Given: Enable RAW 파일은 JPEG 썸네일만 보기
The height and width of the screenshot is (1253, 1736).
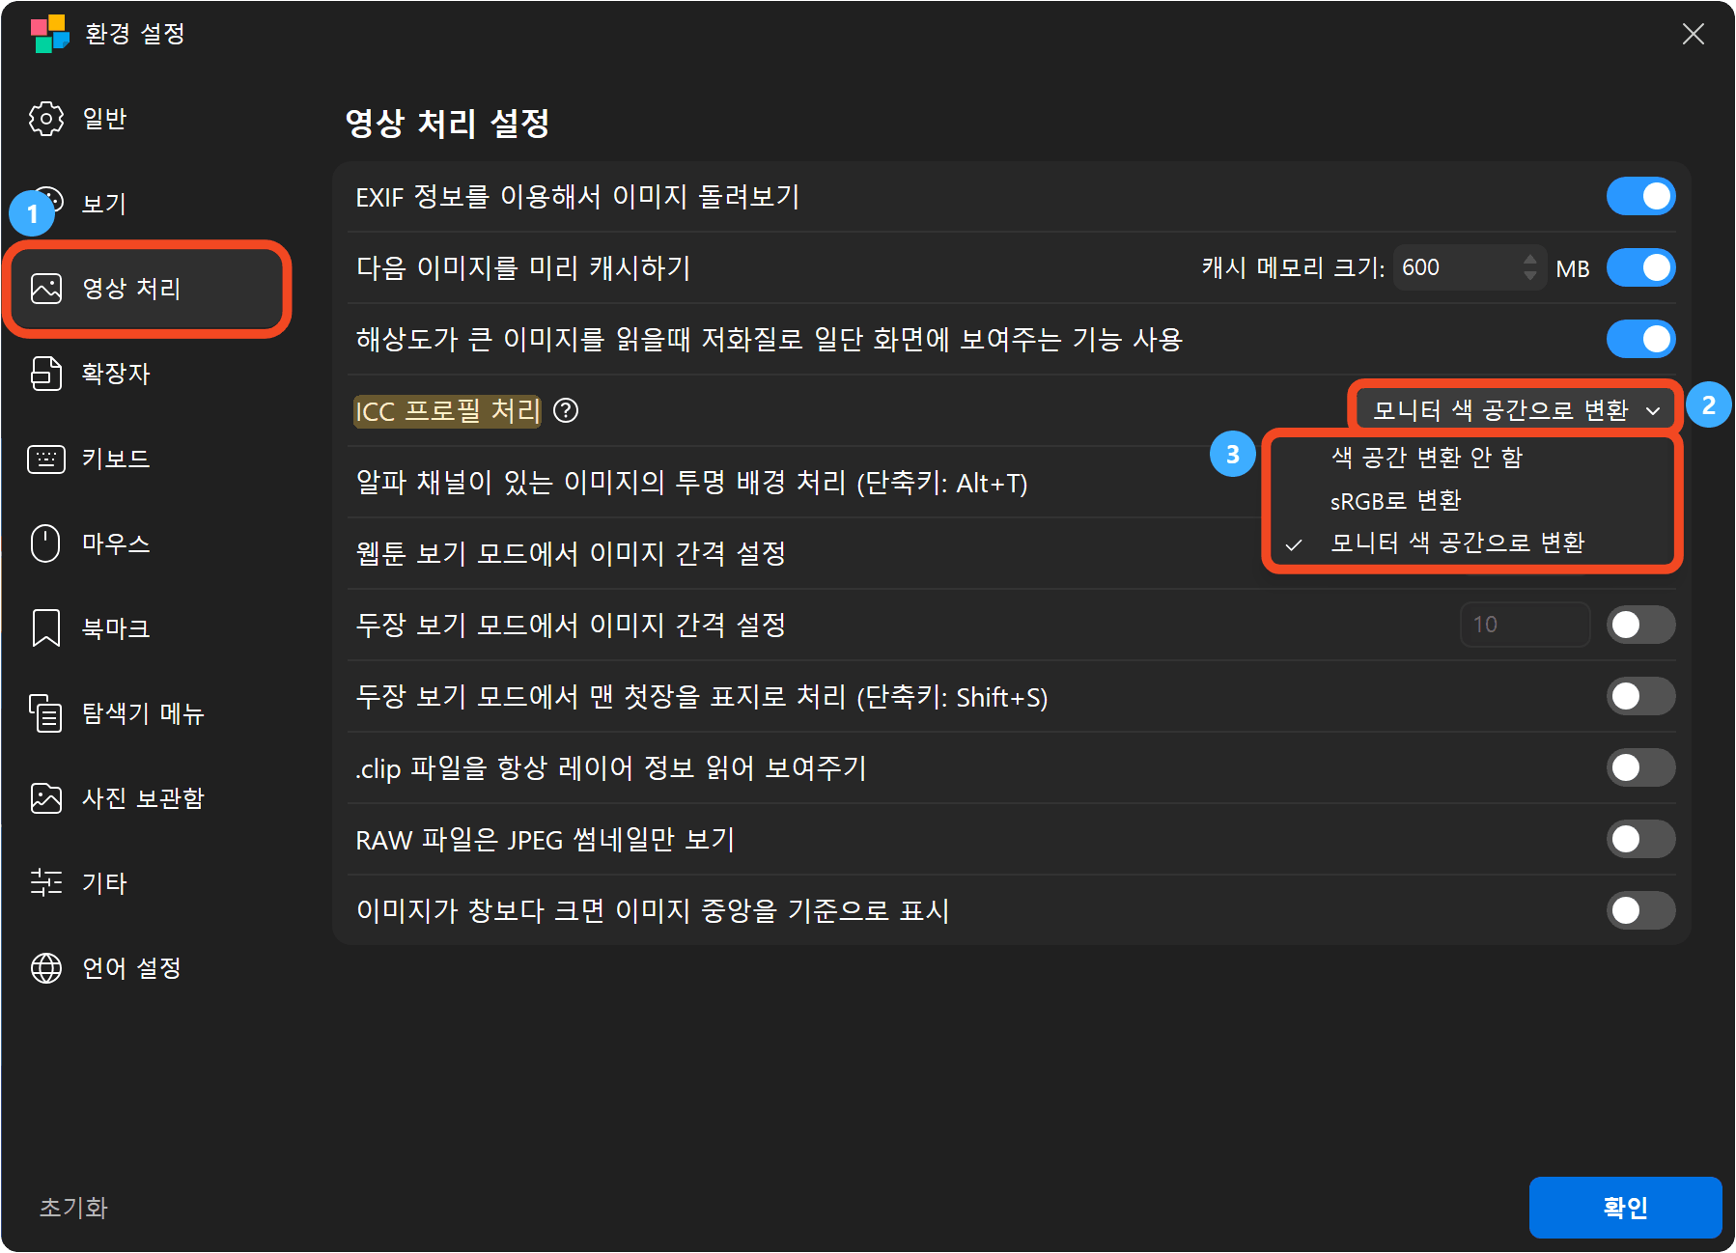Looking at the screenshot, I should pos(1640,840).
